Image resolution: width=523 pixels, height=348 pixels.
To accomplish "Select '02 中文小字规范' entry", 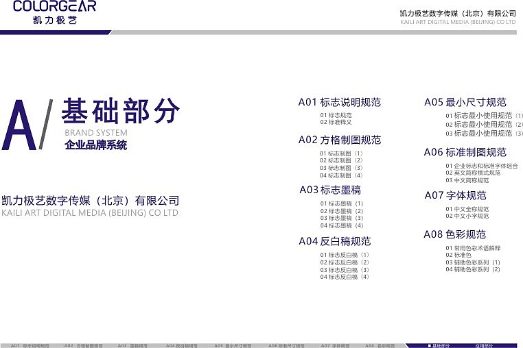I will click(467, 216).
